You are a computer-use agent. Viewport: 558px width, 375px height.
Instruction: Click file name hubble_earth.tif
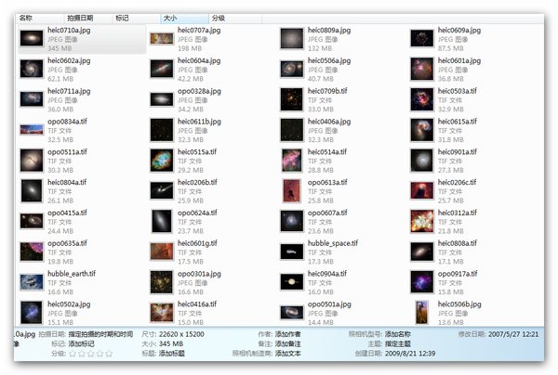coord(72,274)
